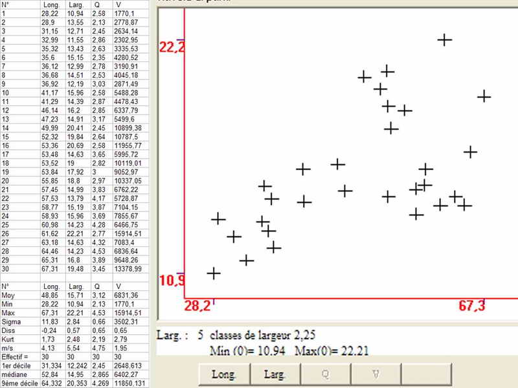This screenshot has width=518, height=388.
Task: Click the red 22,2 y-axis maximum label
Action: click(x=172, y=47)
